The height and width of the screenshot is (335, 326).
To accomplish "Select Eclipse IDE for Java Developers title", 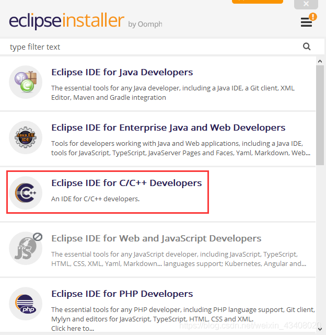I will [x=122, y=72].
